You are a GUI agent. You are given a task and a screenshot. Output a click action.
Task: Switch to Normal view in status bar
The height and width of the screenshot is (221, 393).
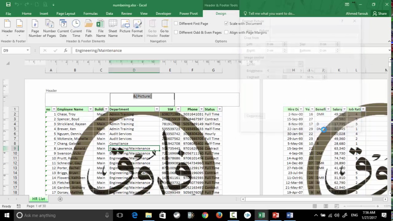click(x=315, y=206)
